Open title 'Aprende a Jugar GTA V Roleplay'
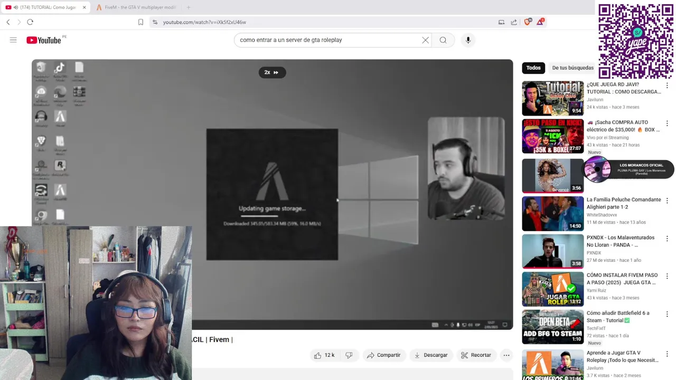Screen dimensions: 676x380 click(623, 356)
